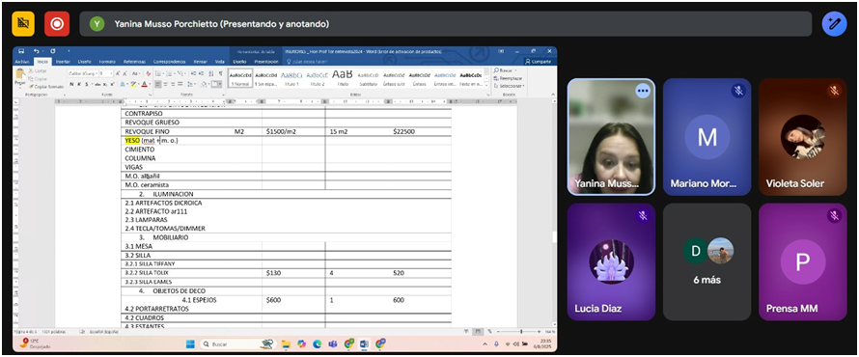Open the font size dropdown
The height and width of the screenshot is (357, 859).
(x=111, y=73)
